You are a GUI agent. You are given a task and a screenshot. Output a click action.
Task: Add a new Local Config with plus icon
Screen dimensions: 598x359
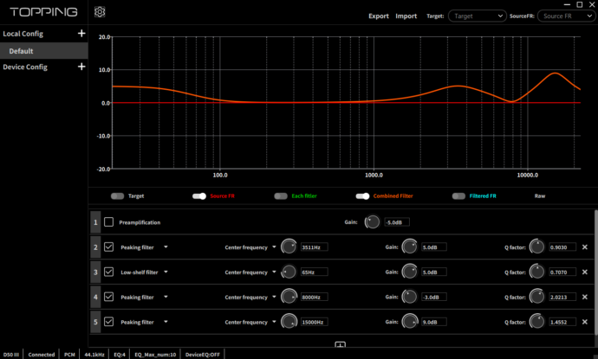coord(81,34)
